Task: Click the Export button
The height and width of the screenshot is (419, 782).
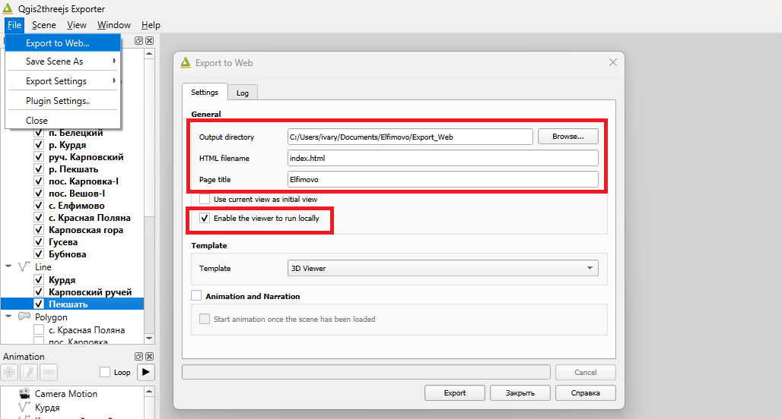Action: (455, 392)
